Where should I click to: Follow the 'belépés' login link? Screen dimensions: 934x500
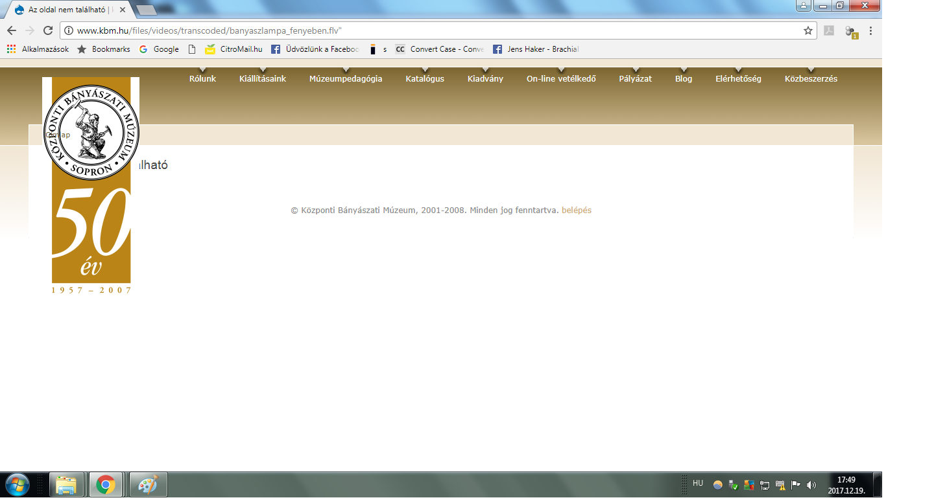pos(577,210)
